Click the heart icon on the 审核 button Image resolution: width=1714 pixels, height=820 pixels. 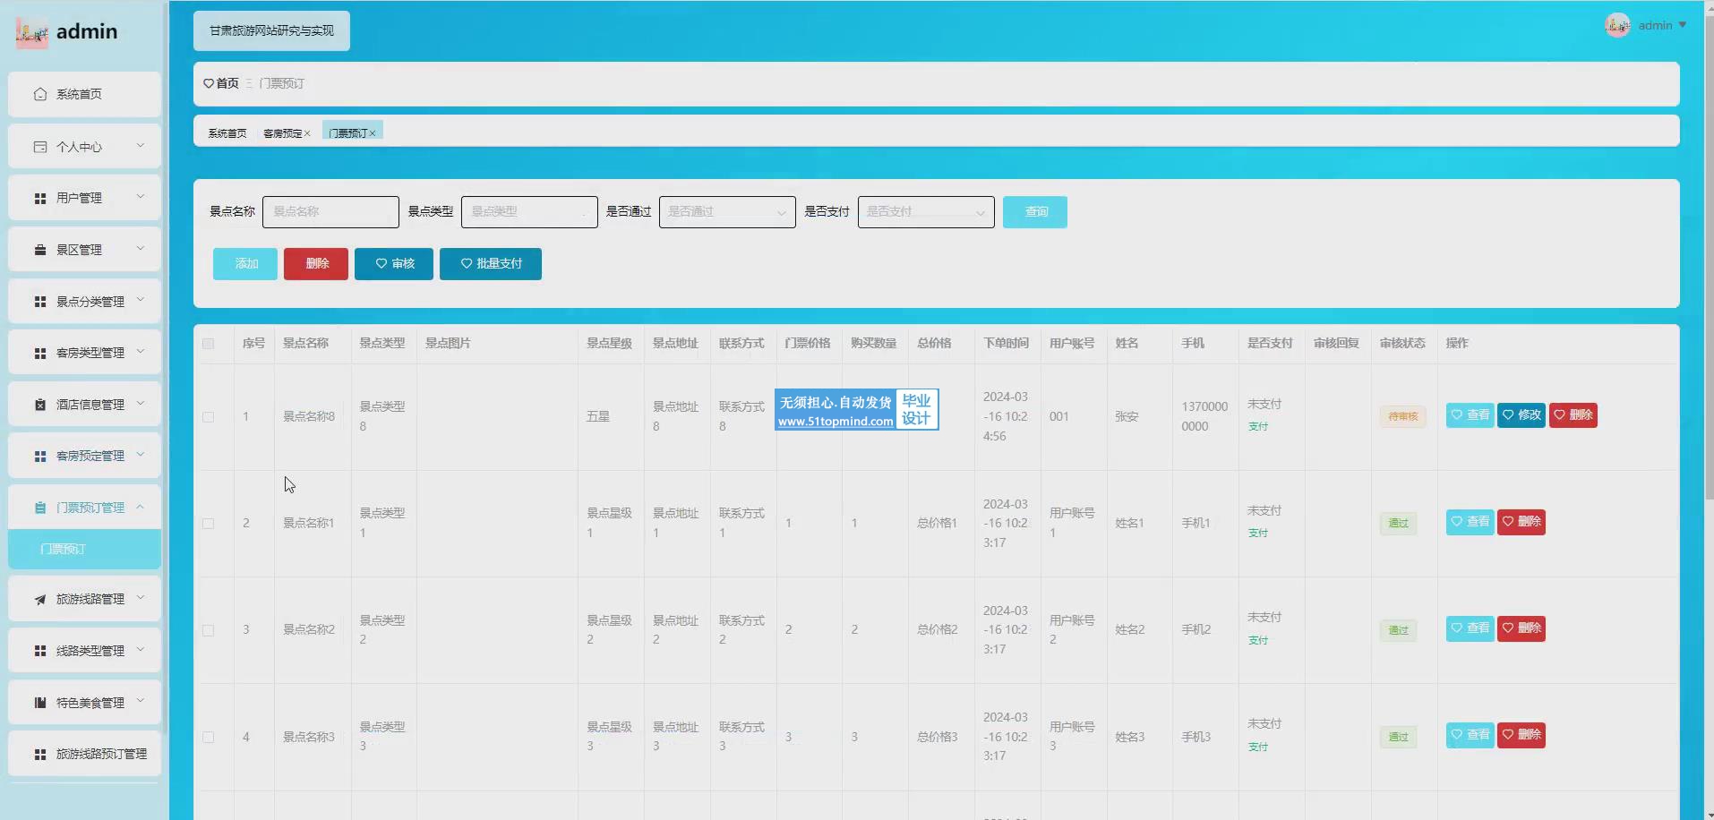pyautogui.click(x=381, y=263)
